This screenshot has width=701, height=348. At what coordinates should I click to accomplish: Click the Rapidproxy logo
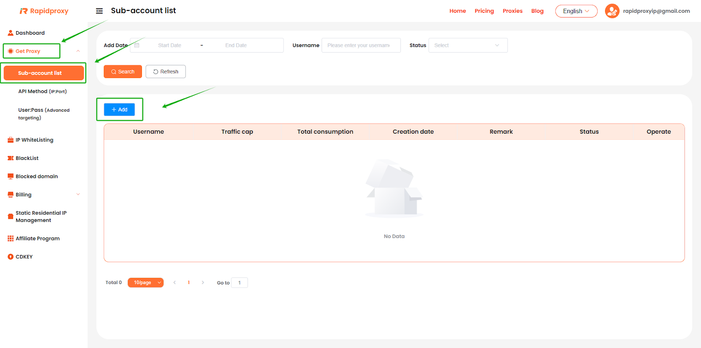pyautogui.click(x=44, y=11)
